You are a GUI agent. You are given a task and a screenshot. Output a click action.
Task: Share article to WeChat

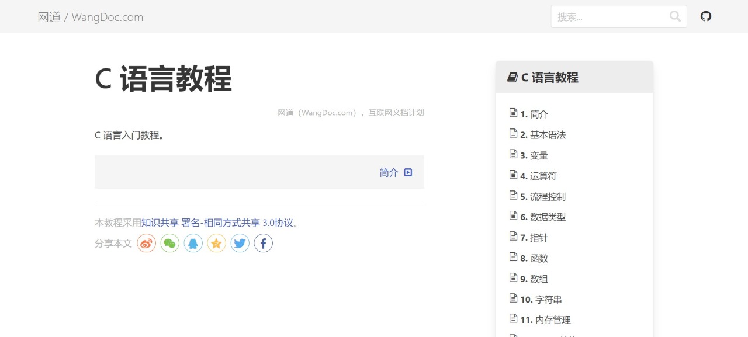pyautogui.click(x=169, y=243)
